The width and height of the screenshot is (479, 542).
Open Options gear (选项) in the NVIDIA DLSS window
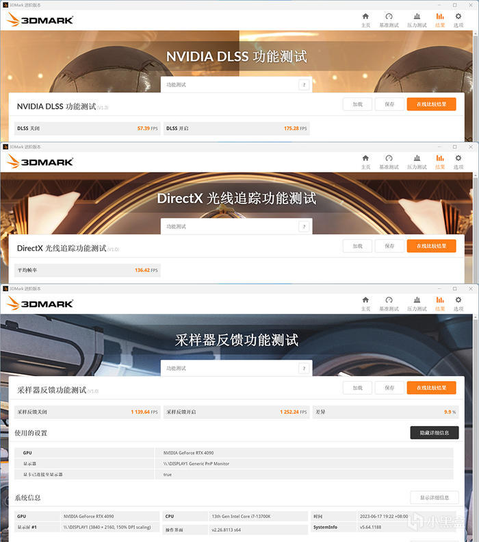[458, 20]
